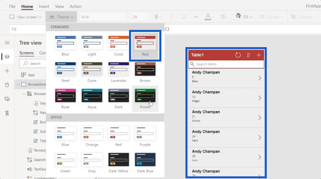Toggle the hamburger navigation menu

(x=7, y=43)
